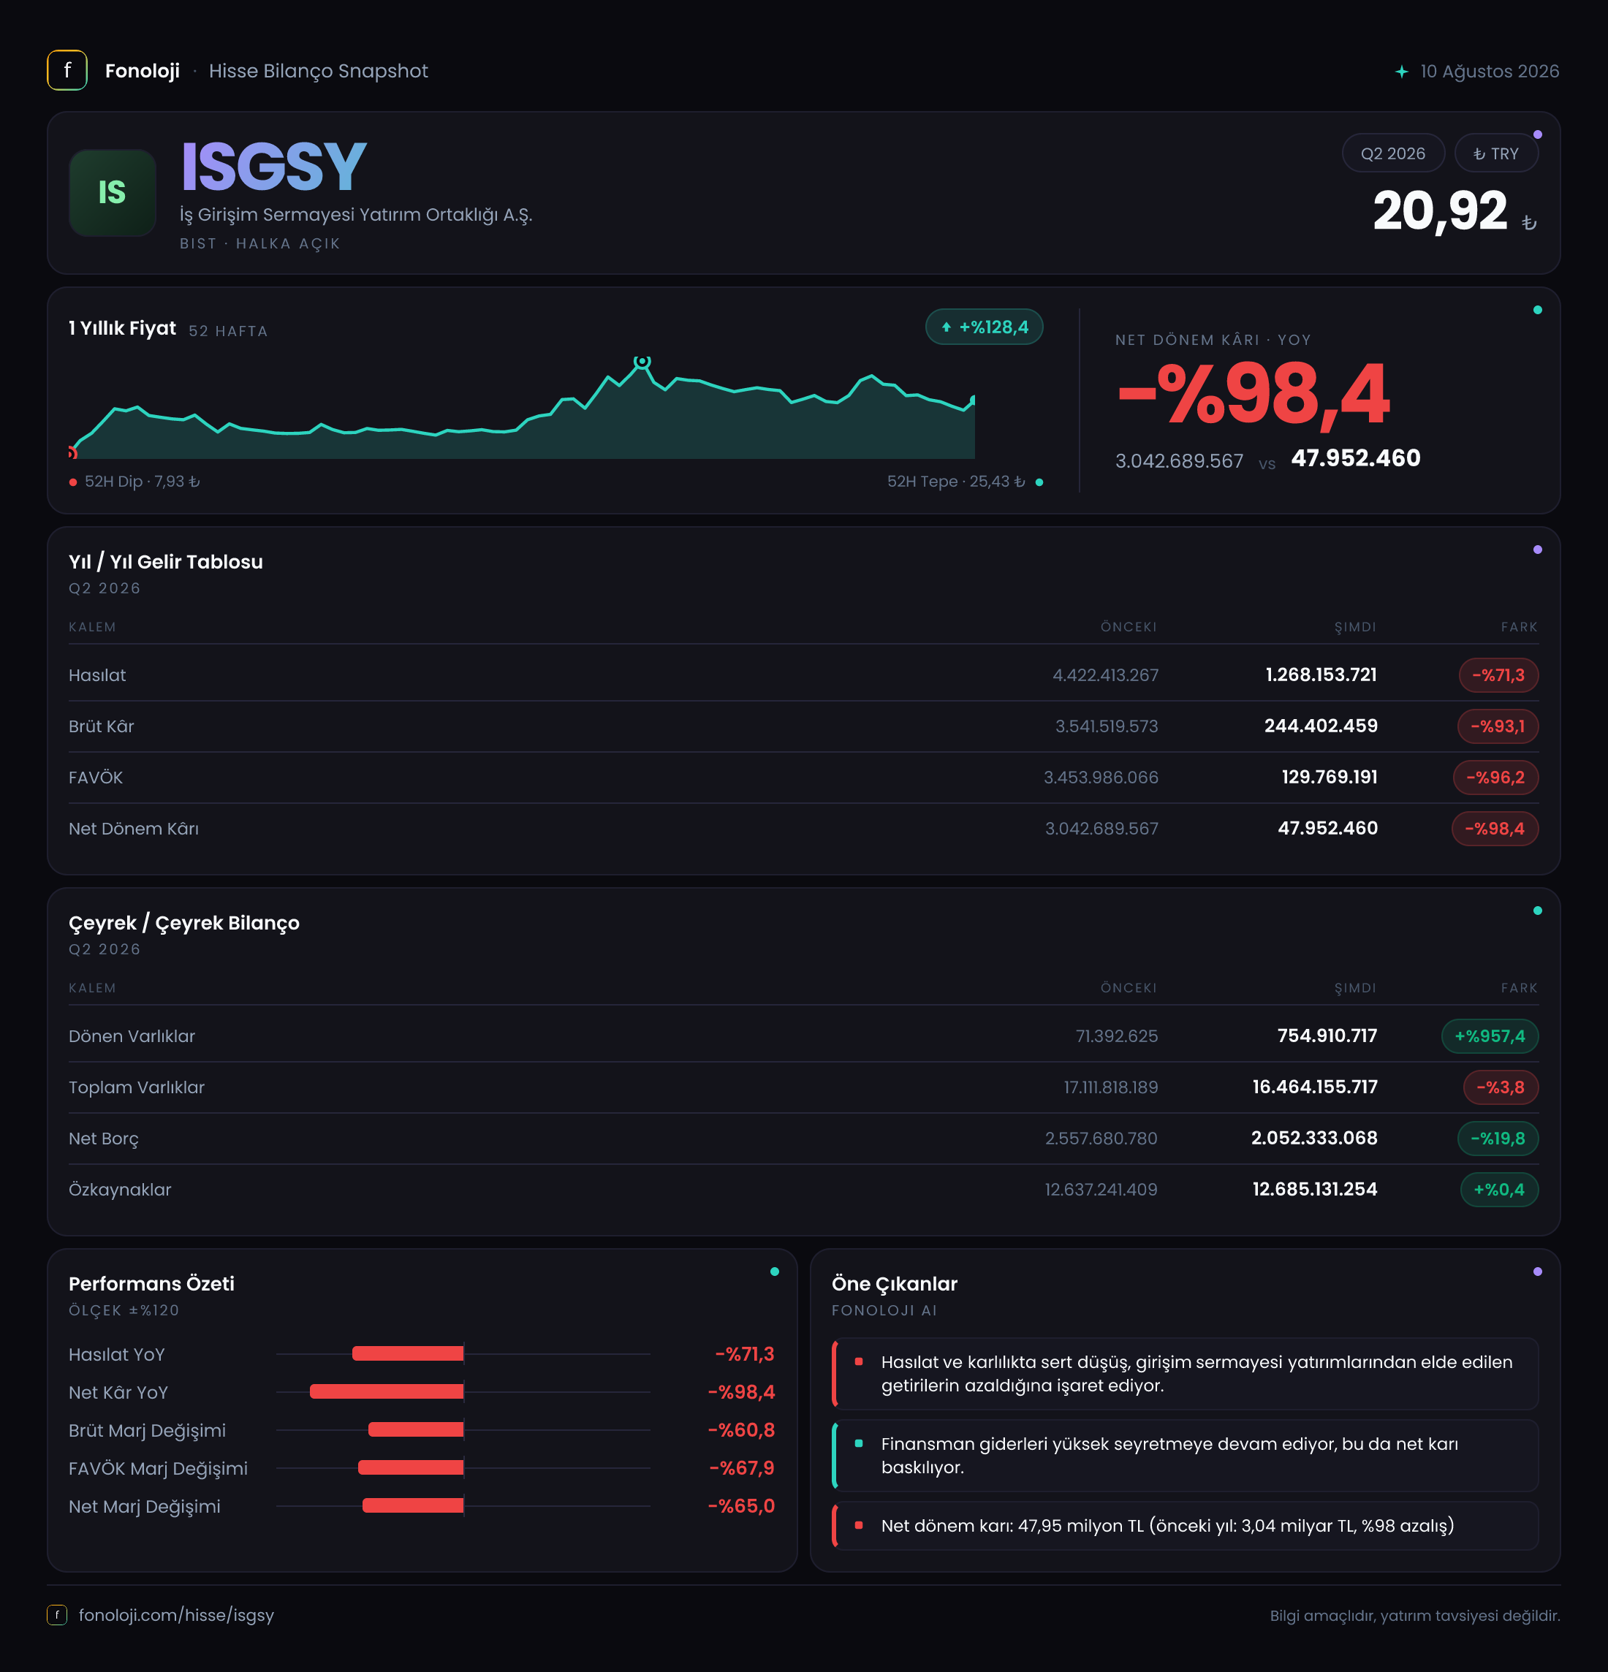Image resolution: width=1608 pixels, height=1672 pixels.
Task: Click the FAVÖK Marj Değişimi bar
Action: pos(410,1467)
